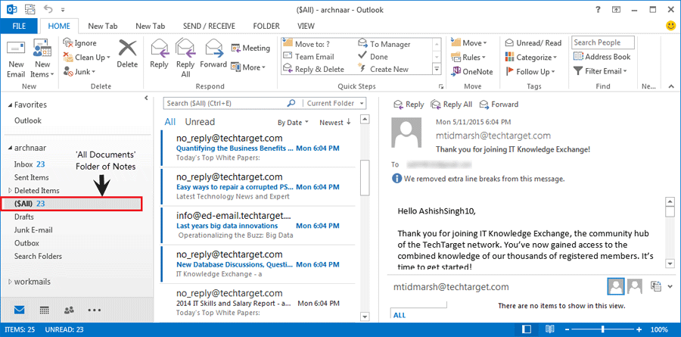Image resolution: width=681 pixels, height=337 pixels.
Task: Open the Clean Up dropdown
Action: (87, 57)
